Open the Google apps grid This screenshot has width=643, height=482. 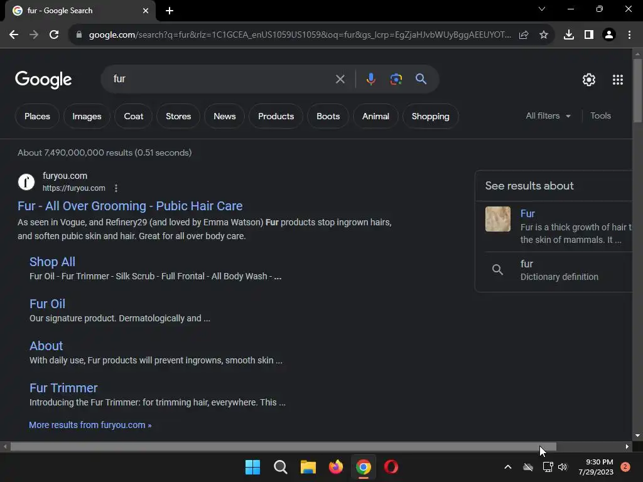click(x=618, y=80)
